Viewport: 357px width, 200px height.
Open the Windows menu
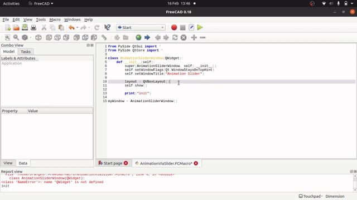point(72,19)
